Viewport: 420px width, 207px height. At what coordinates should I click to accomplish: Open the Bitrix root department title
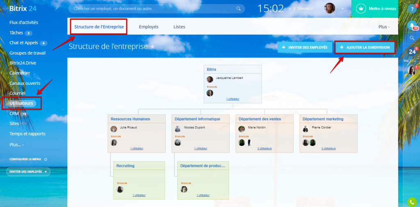coord(212,69)
